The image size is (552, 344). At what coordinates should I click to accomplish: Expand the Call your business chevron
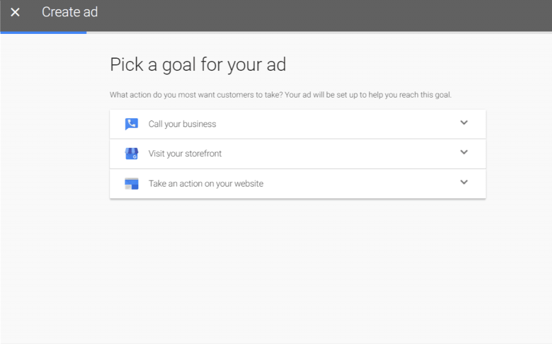coord(464,123)
